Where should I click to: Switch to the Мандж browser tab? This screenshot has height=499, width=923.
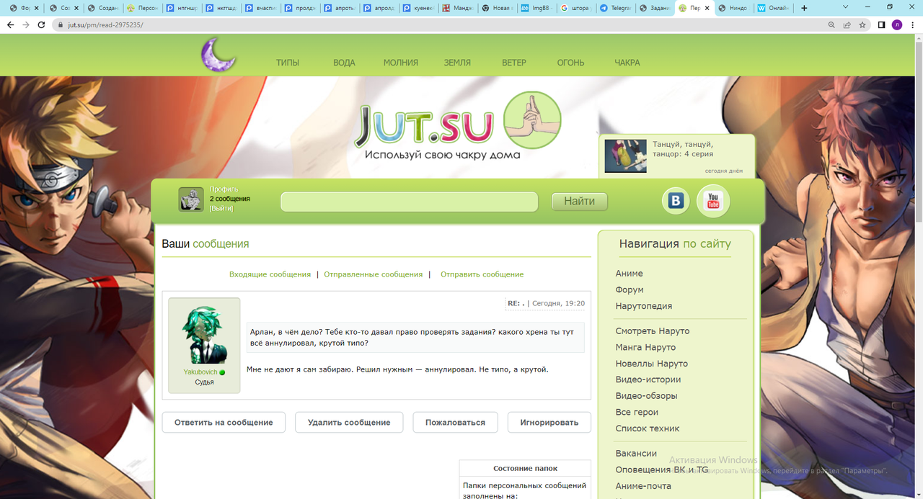tap(457, 8)
